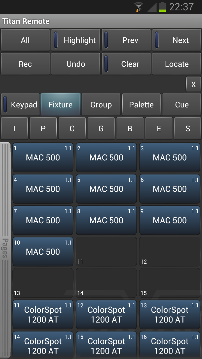
Task: Select fixture 12 ColorSpot 1200 AT
Action: [106, 314]
